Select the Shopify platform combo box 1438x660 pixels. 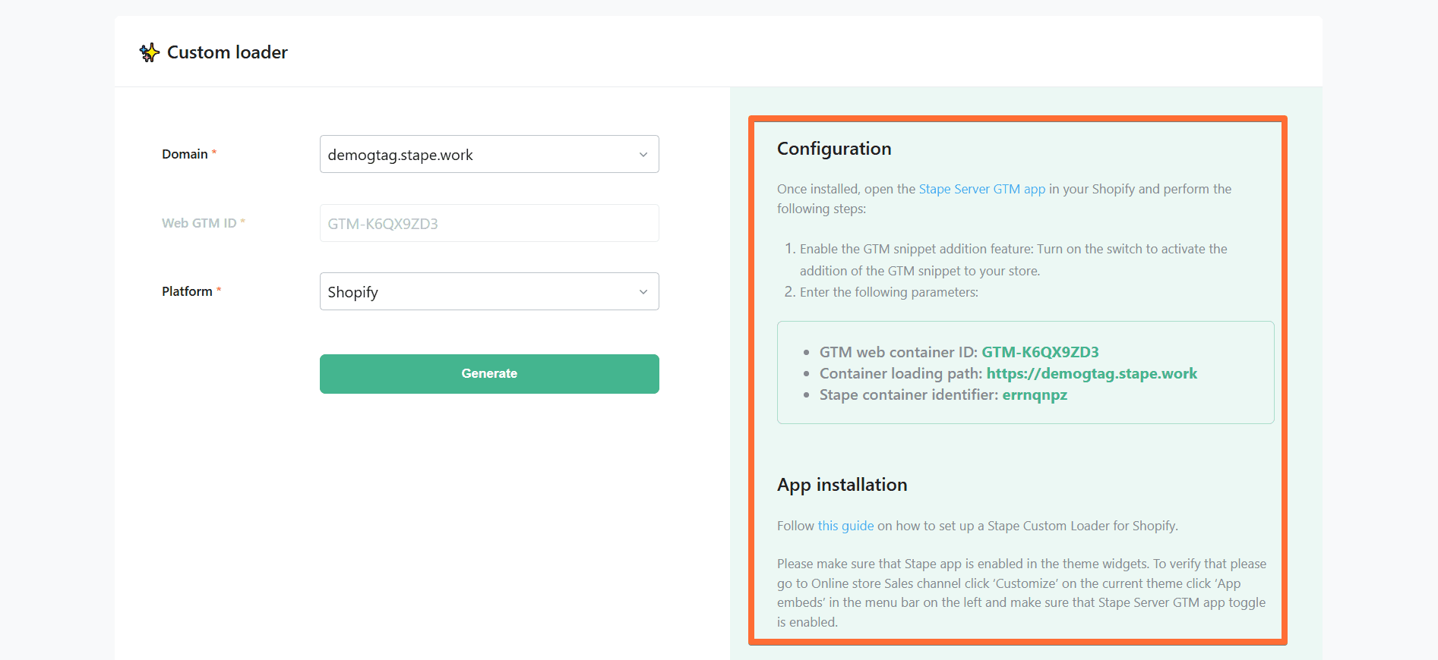[x=489, y=291]
